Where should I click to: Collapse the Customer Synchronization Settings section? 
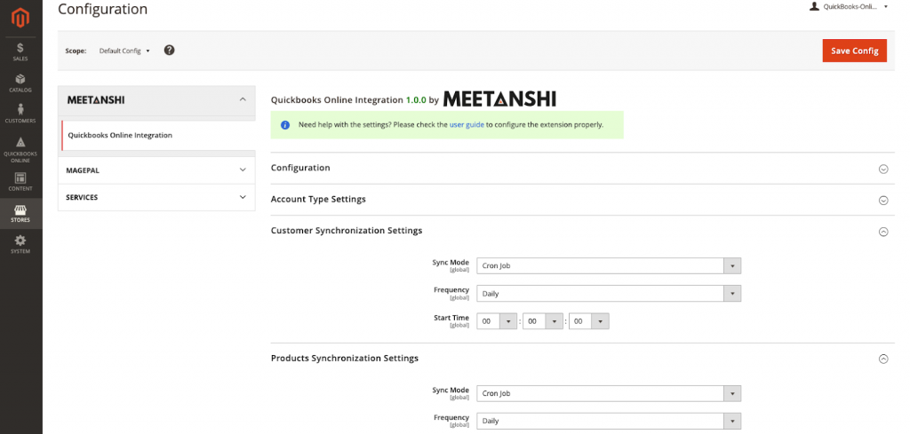882,232
